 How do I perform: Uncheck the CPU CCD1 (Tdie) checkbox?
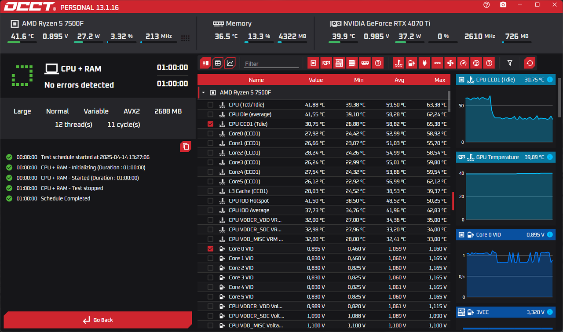click(x=210, y=124)
